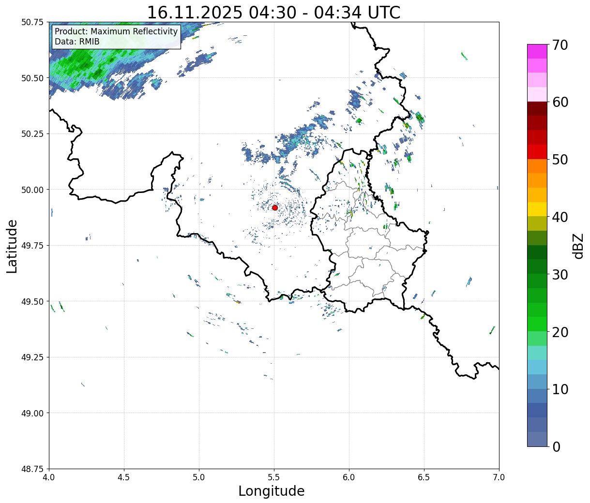
Task: Click the longitude tick label 6.5
Action: 424,477
